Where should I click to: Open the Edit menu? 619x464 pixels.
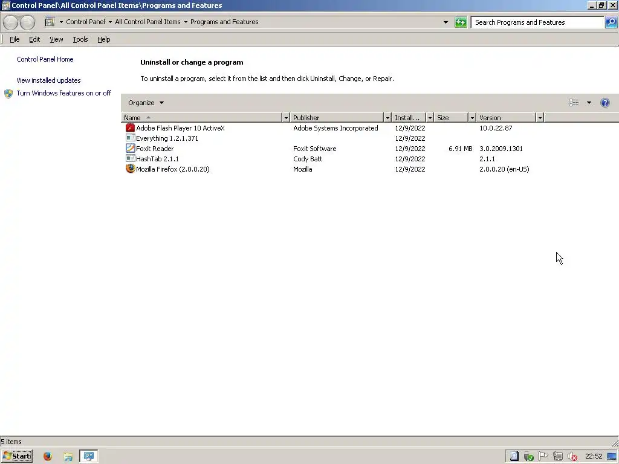(x=34, y=39)
